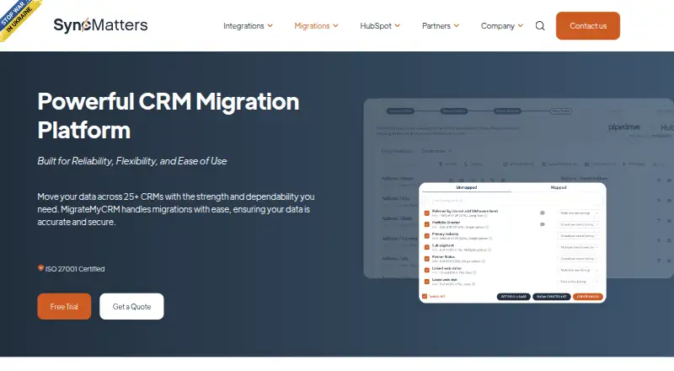Toggle the Switch All checkbox

pos(425,296)
